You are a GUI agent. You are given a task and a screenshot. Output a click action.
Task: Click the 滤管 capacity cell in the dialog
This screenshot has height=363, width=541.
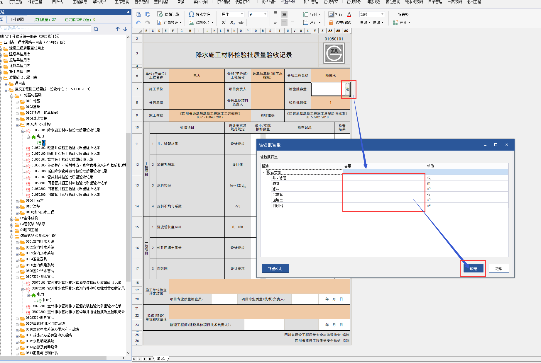[x=384, y=183]
